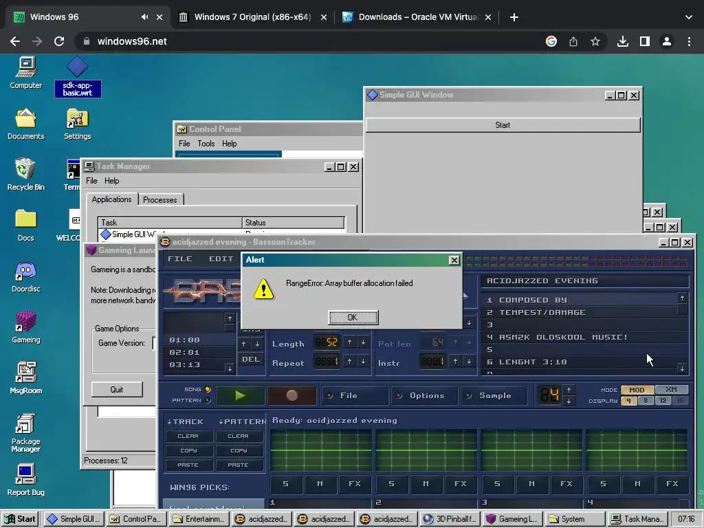Open the Report Bug desktop icon

(25, 480)
